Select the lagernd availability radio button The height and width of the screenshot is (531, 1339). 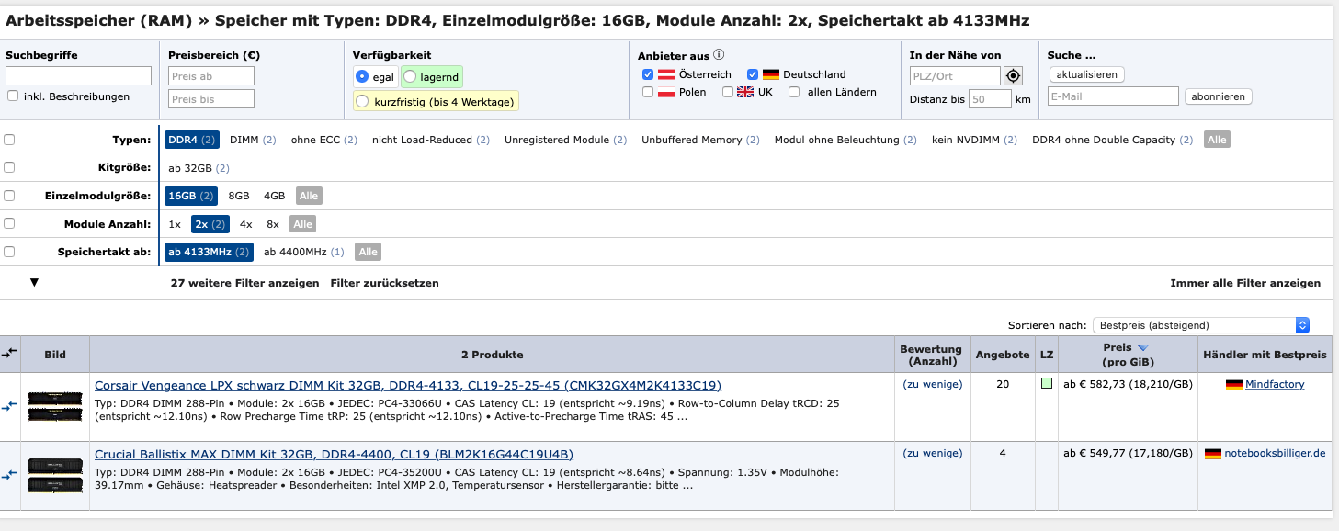(410, 77)
